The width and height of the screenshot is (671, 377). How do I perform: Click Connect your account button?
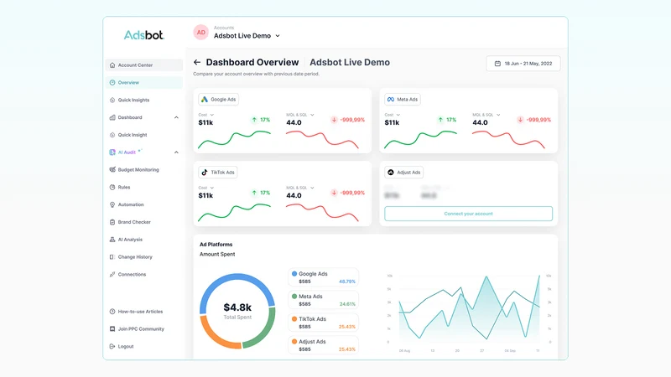[469, 214]
